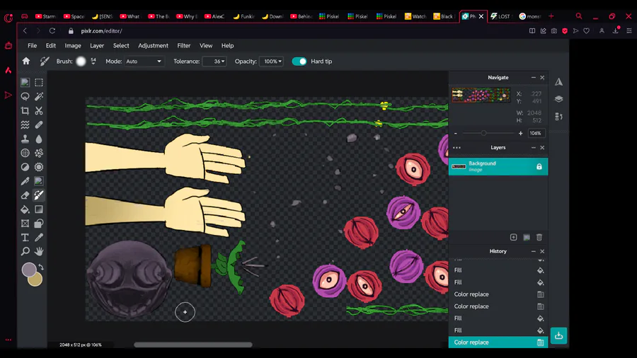Open the Tolerance value dropdown
Viewport: 637px width, 358px height.
coord(214,62)
